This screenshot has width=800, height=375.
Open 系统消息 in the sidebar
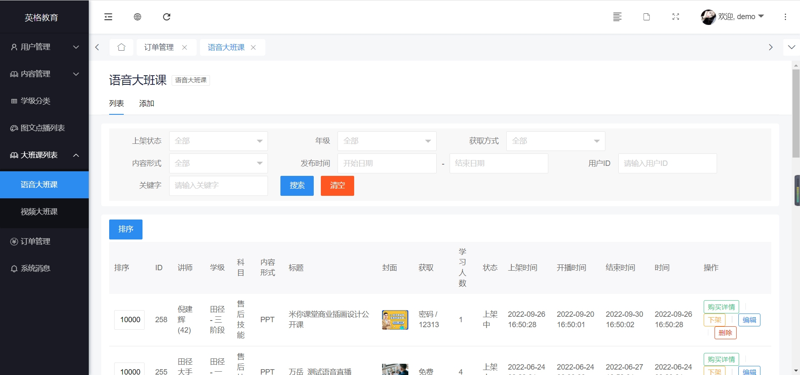pos(44,269)
